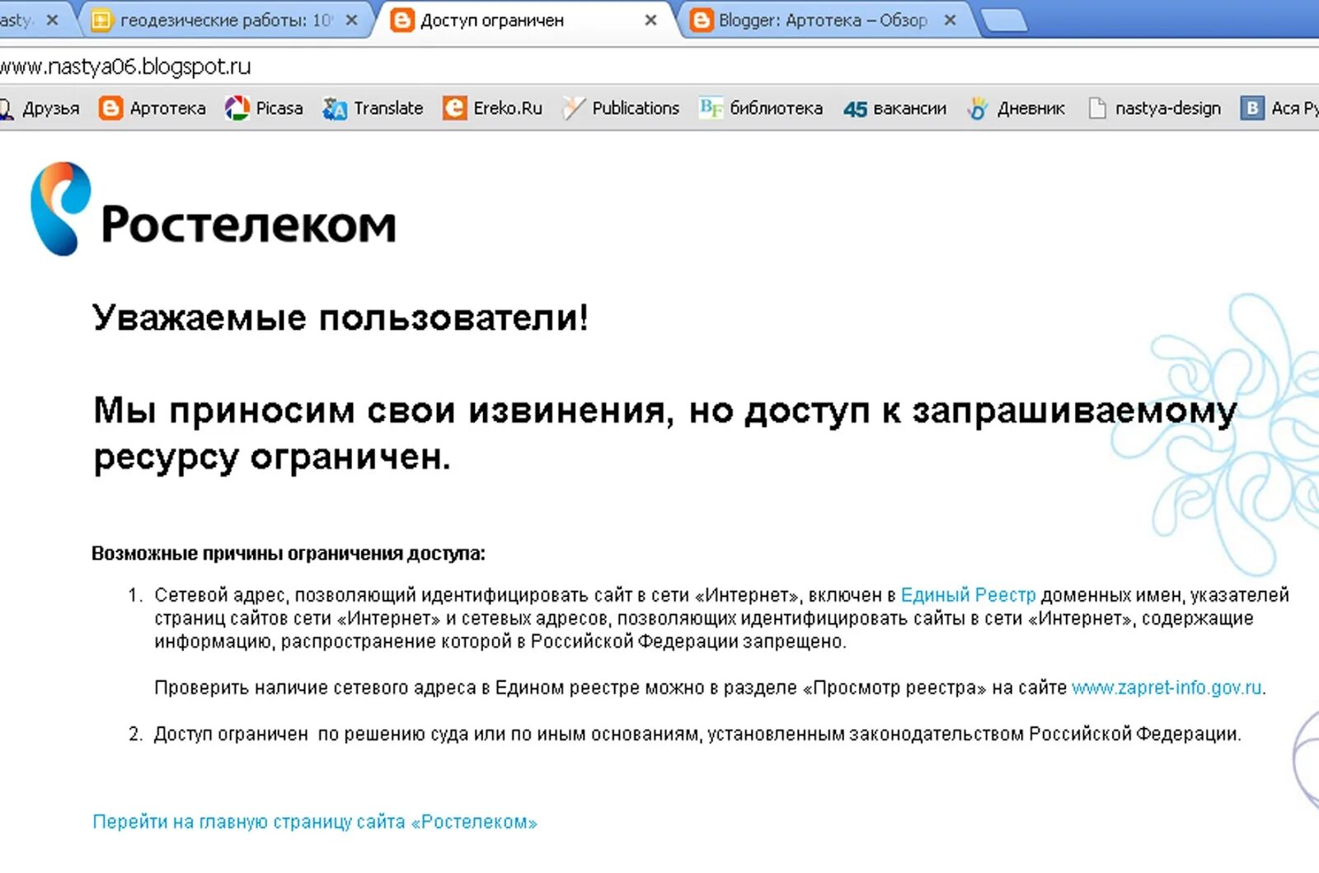1319x873 pixels.
Task: Close the Доступ ограничен tab
Action: (x=650, y=21)
